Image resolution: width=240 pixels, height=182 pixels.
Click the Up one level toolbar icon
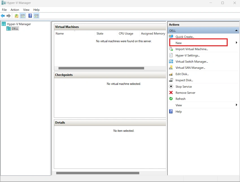pyautogui.click(x=16, y=16)
